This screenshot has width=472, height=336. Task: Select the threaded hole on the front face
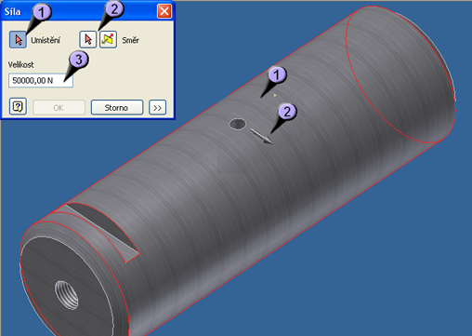(66, 295)
